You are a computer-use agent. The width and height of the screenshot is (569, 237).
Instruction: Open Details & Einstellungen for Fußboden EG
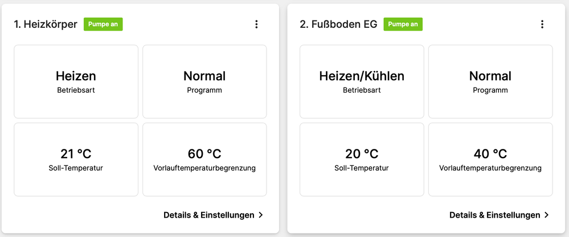pos(494,215)
